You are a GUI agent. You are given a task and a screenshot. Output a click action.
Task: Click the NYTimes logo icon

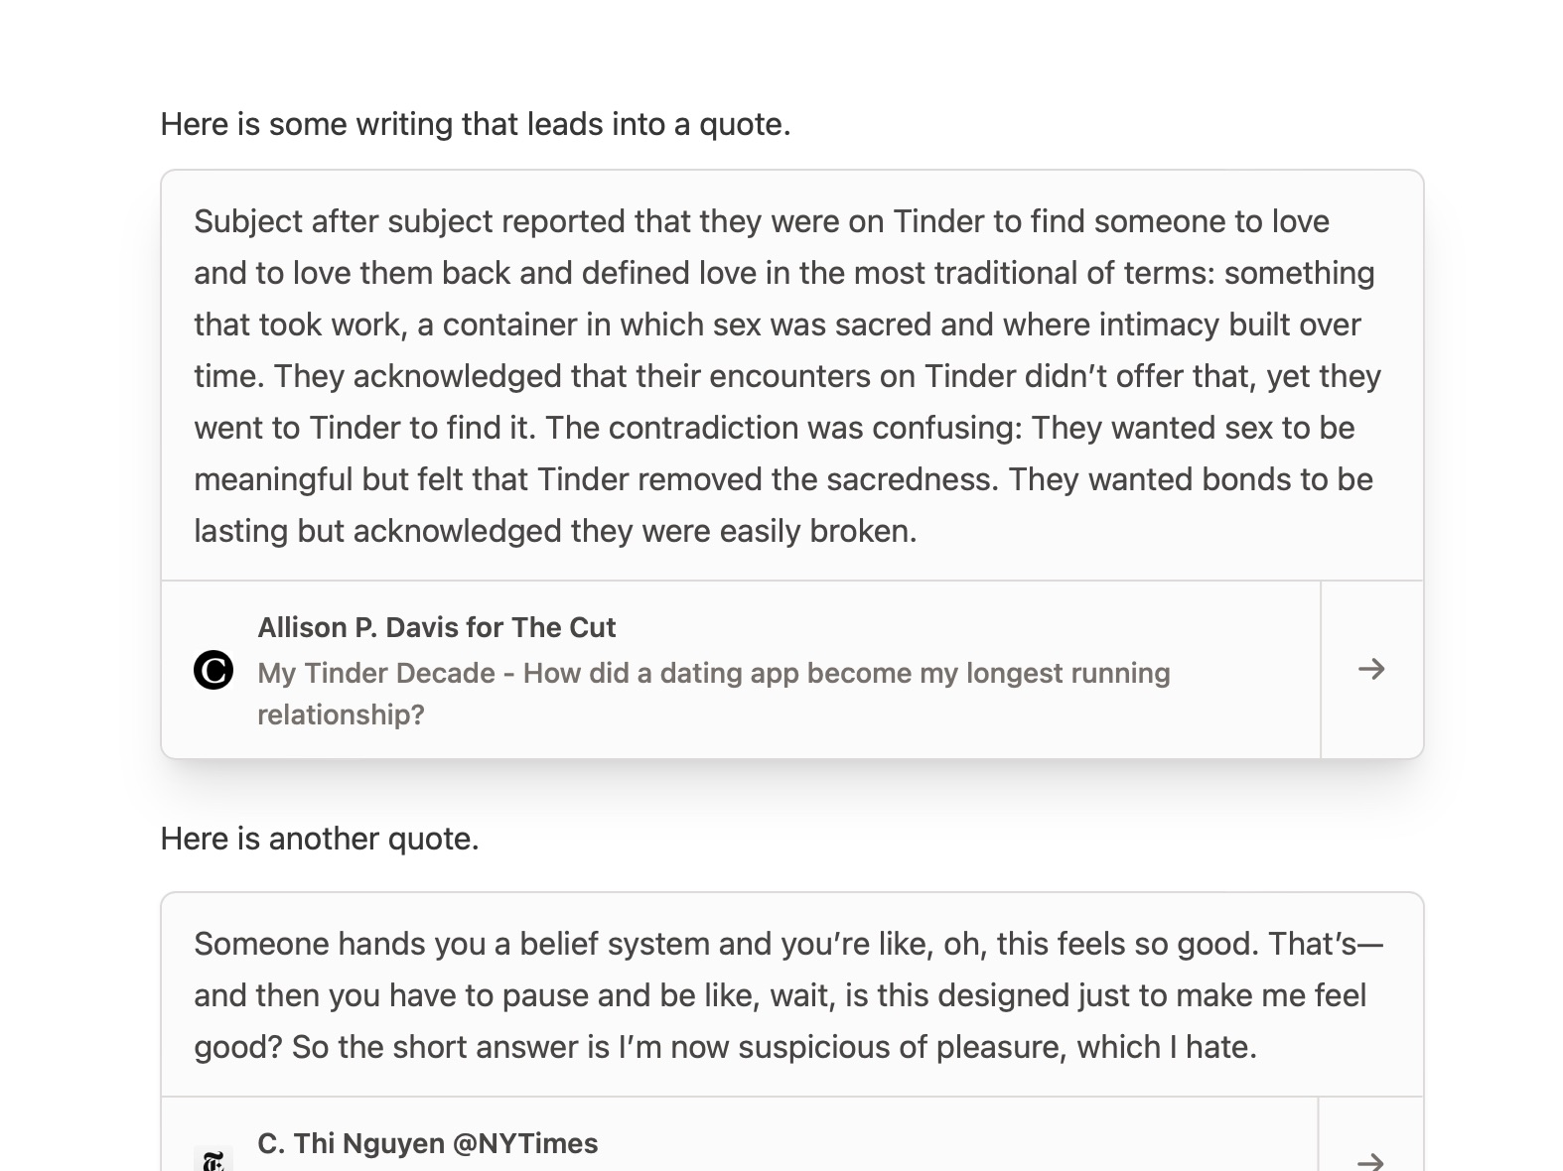click(x=213, y=1160)
